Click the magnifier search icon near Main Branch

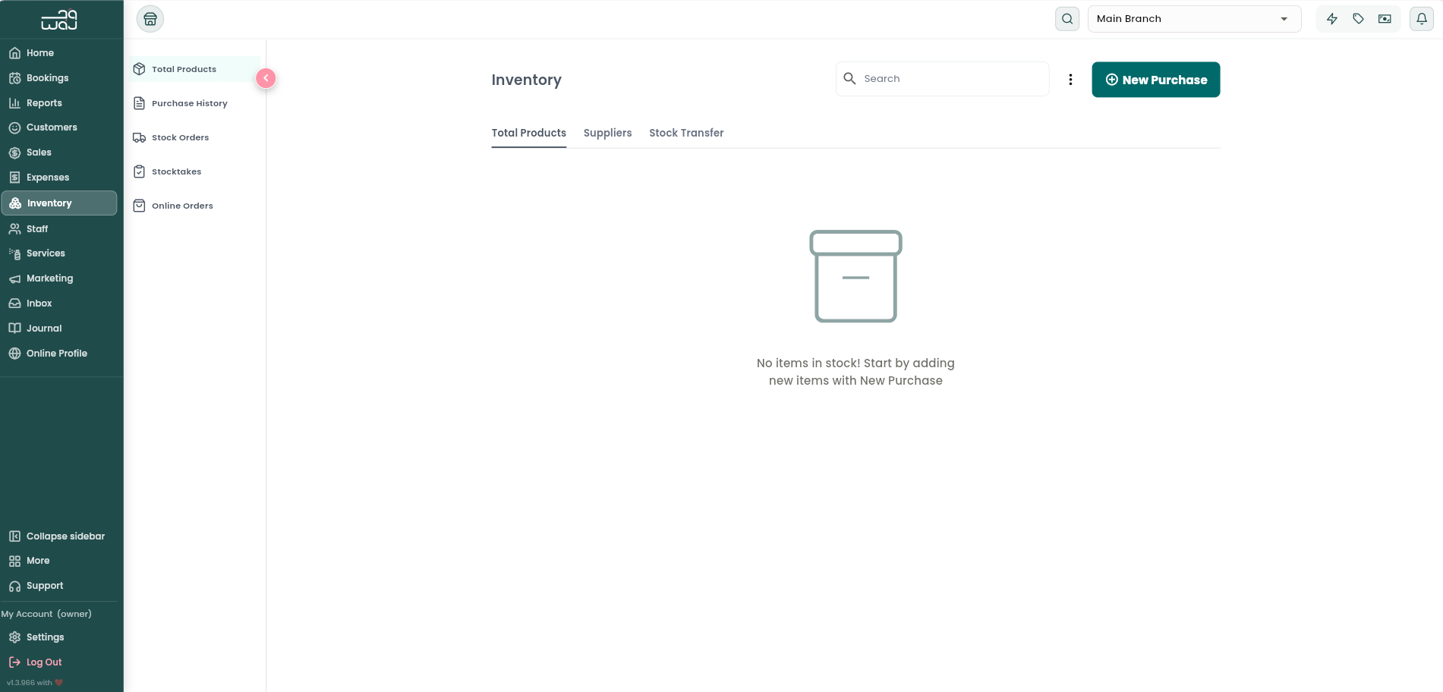[x=1067, y=19]
